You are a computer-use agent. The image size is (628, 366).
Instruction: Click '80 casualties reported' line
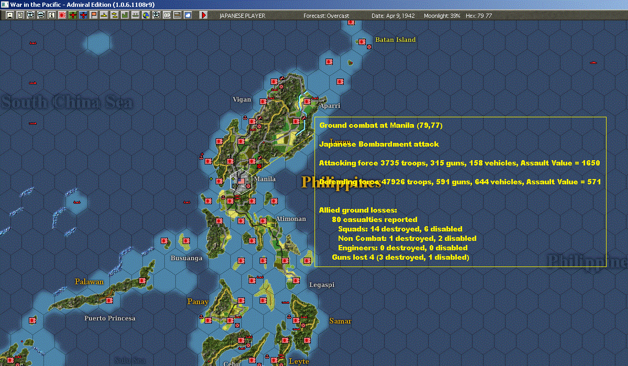tap(375, 219)
